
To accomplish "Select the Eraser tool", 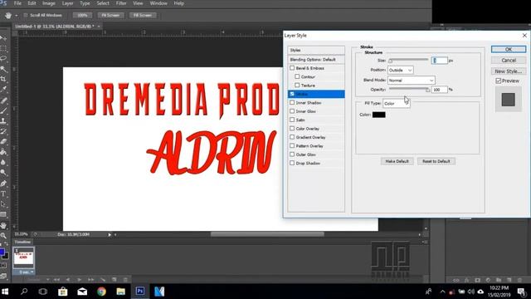I will click(3, 141).
